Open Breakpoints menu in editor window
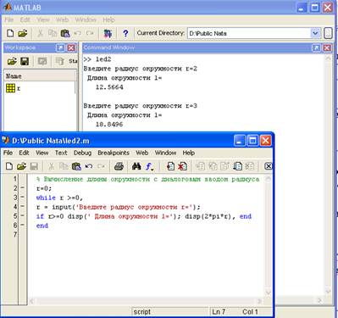This screenshot has height=318, width=338. point(114,153)
